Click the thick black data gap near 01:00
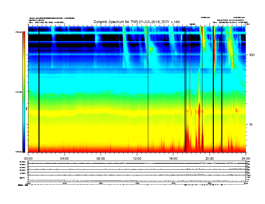Image resolution: width=265 pixels, height=204 pixels. 39,89
